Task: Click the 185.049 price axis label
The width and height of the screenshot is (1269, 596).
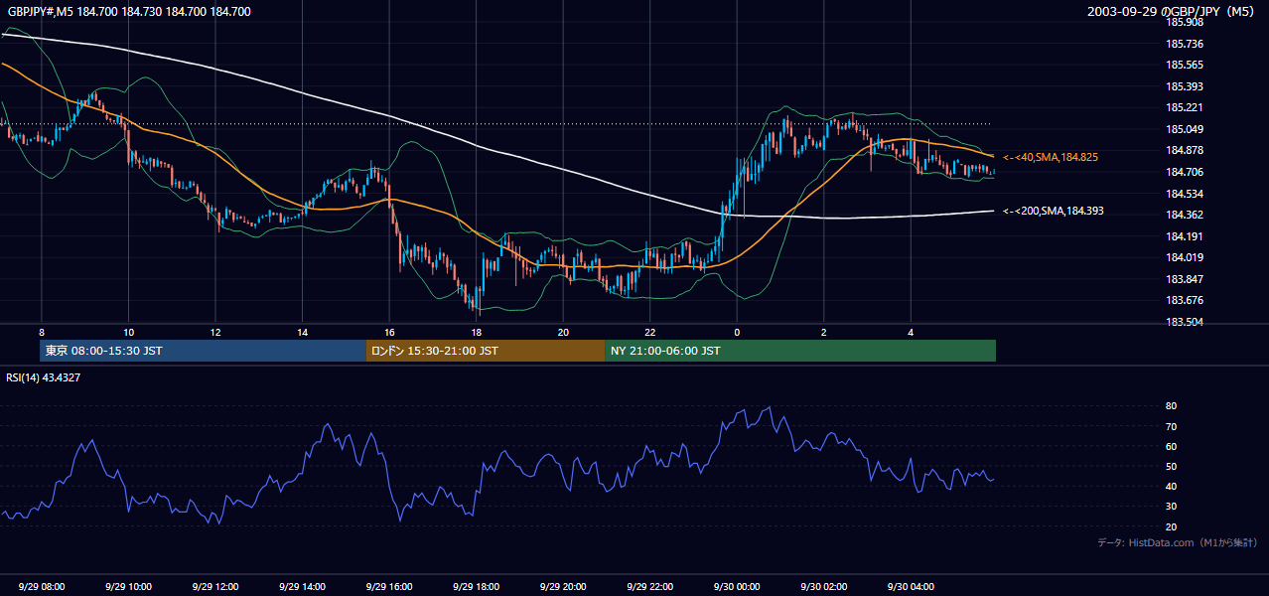Action: 1184,129
